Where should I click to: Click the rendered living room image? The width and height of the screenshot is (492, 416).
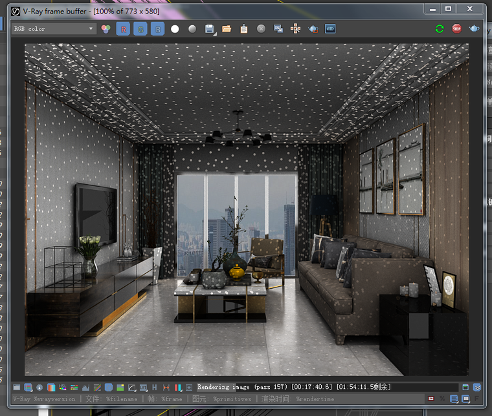tap(246, 210)
